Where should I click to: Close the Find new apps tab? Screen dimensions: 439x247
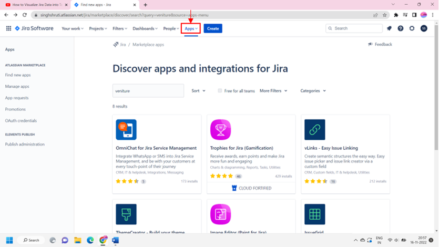click(135, 5)
